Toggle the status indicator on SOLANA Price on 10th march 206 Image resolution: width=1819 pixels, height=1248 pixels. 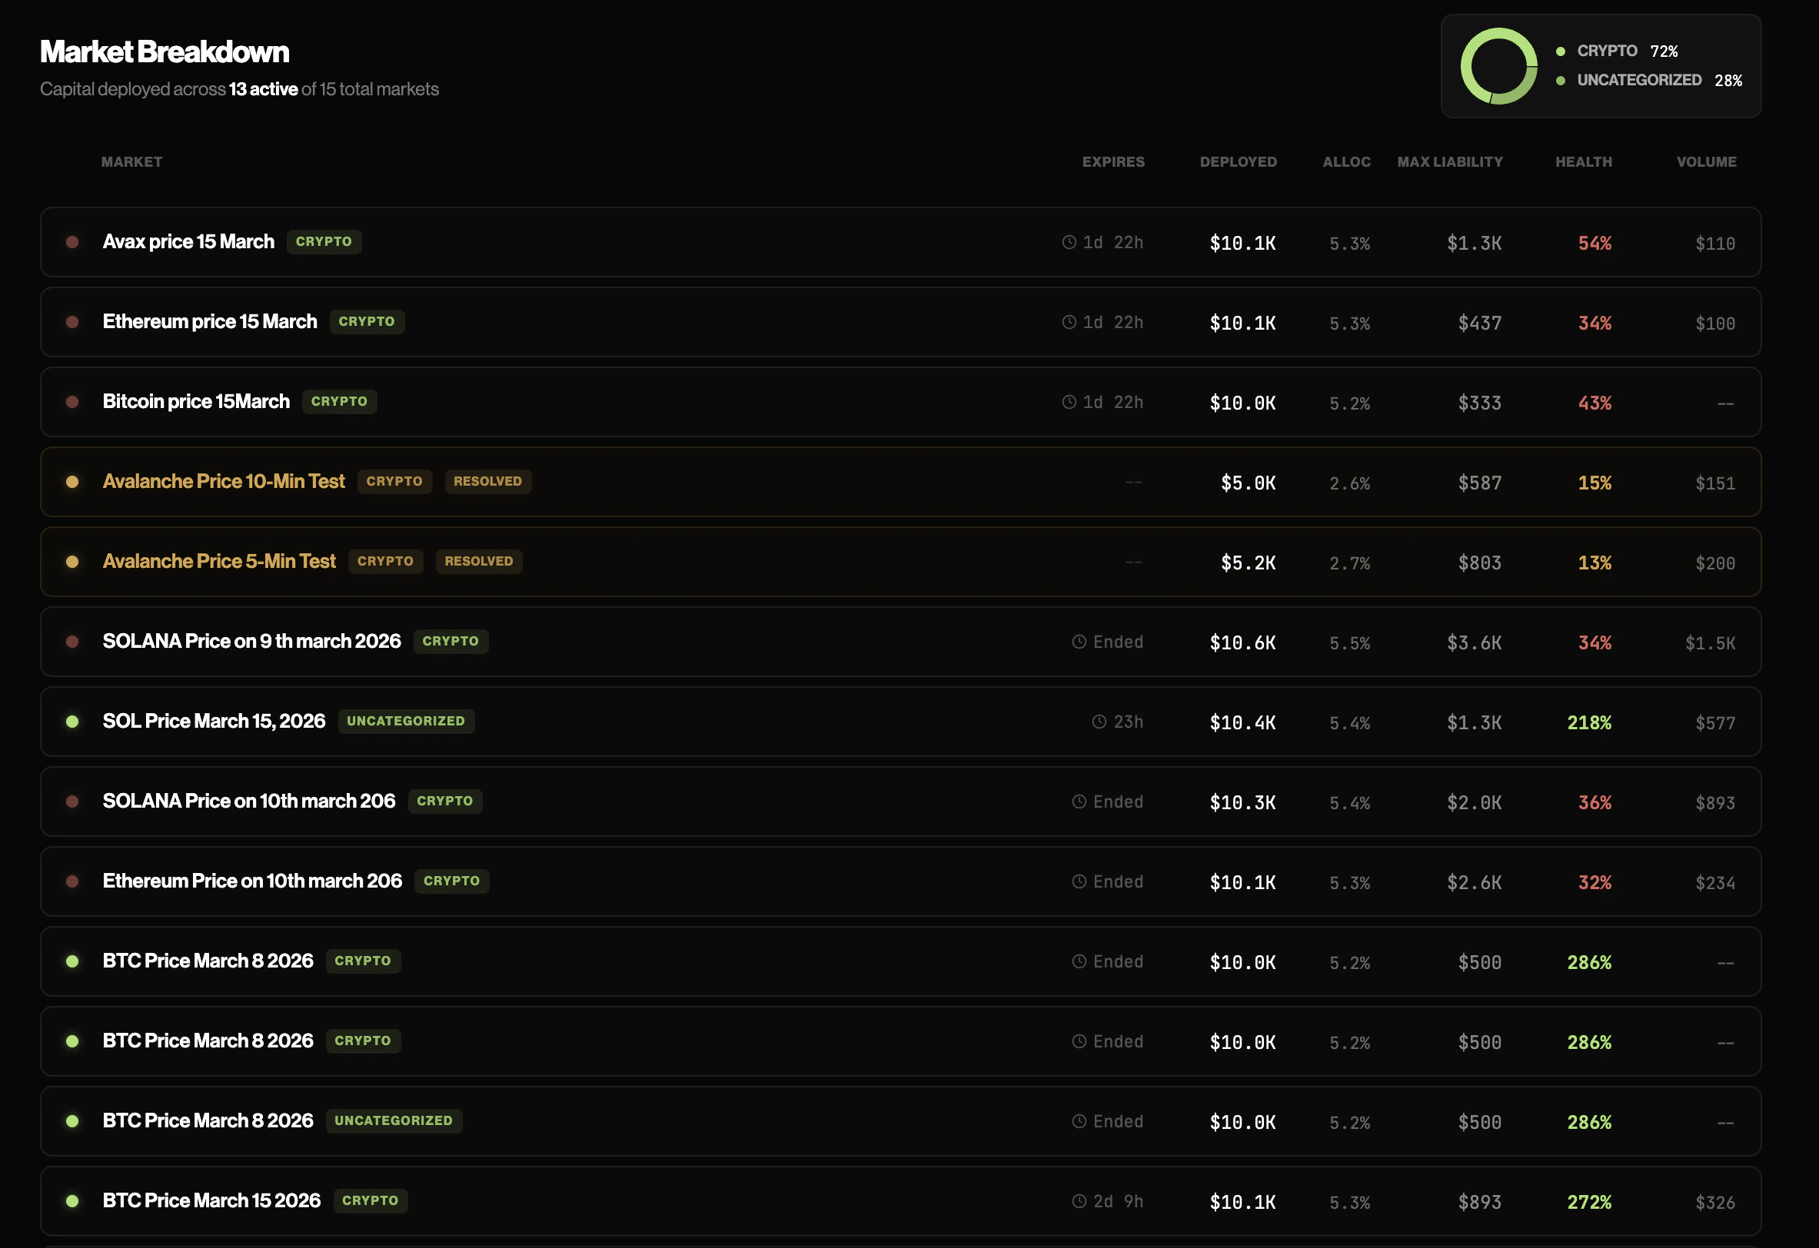(x=73, y=802)
